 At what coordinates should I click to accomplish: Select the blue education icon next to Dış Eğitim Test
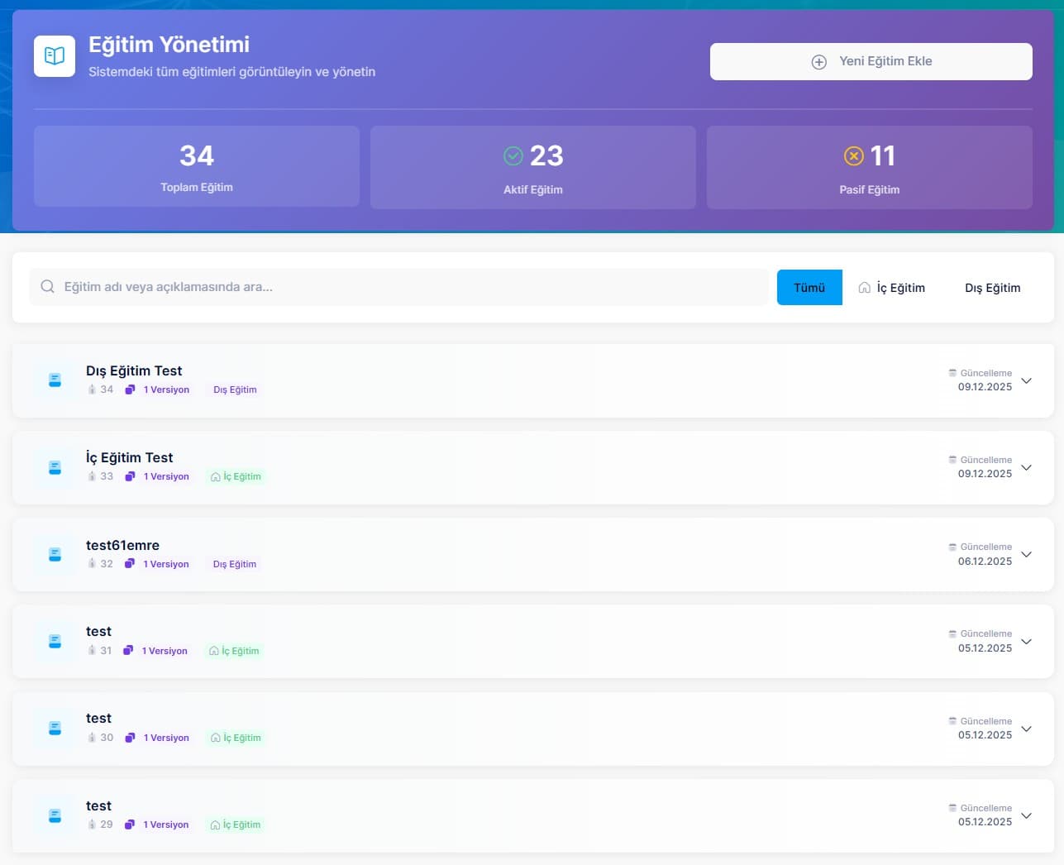click(54, 380)
